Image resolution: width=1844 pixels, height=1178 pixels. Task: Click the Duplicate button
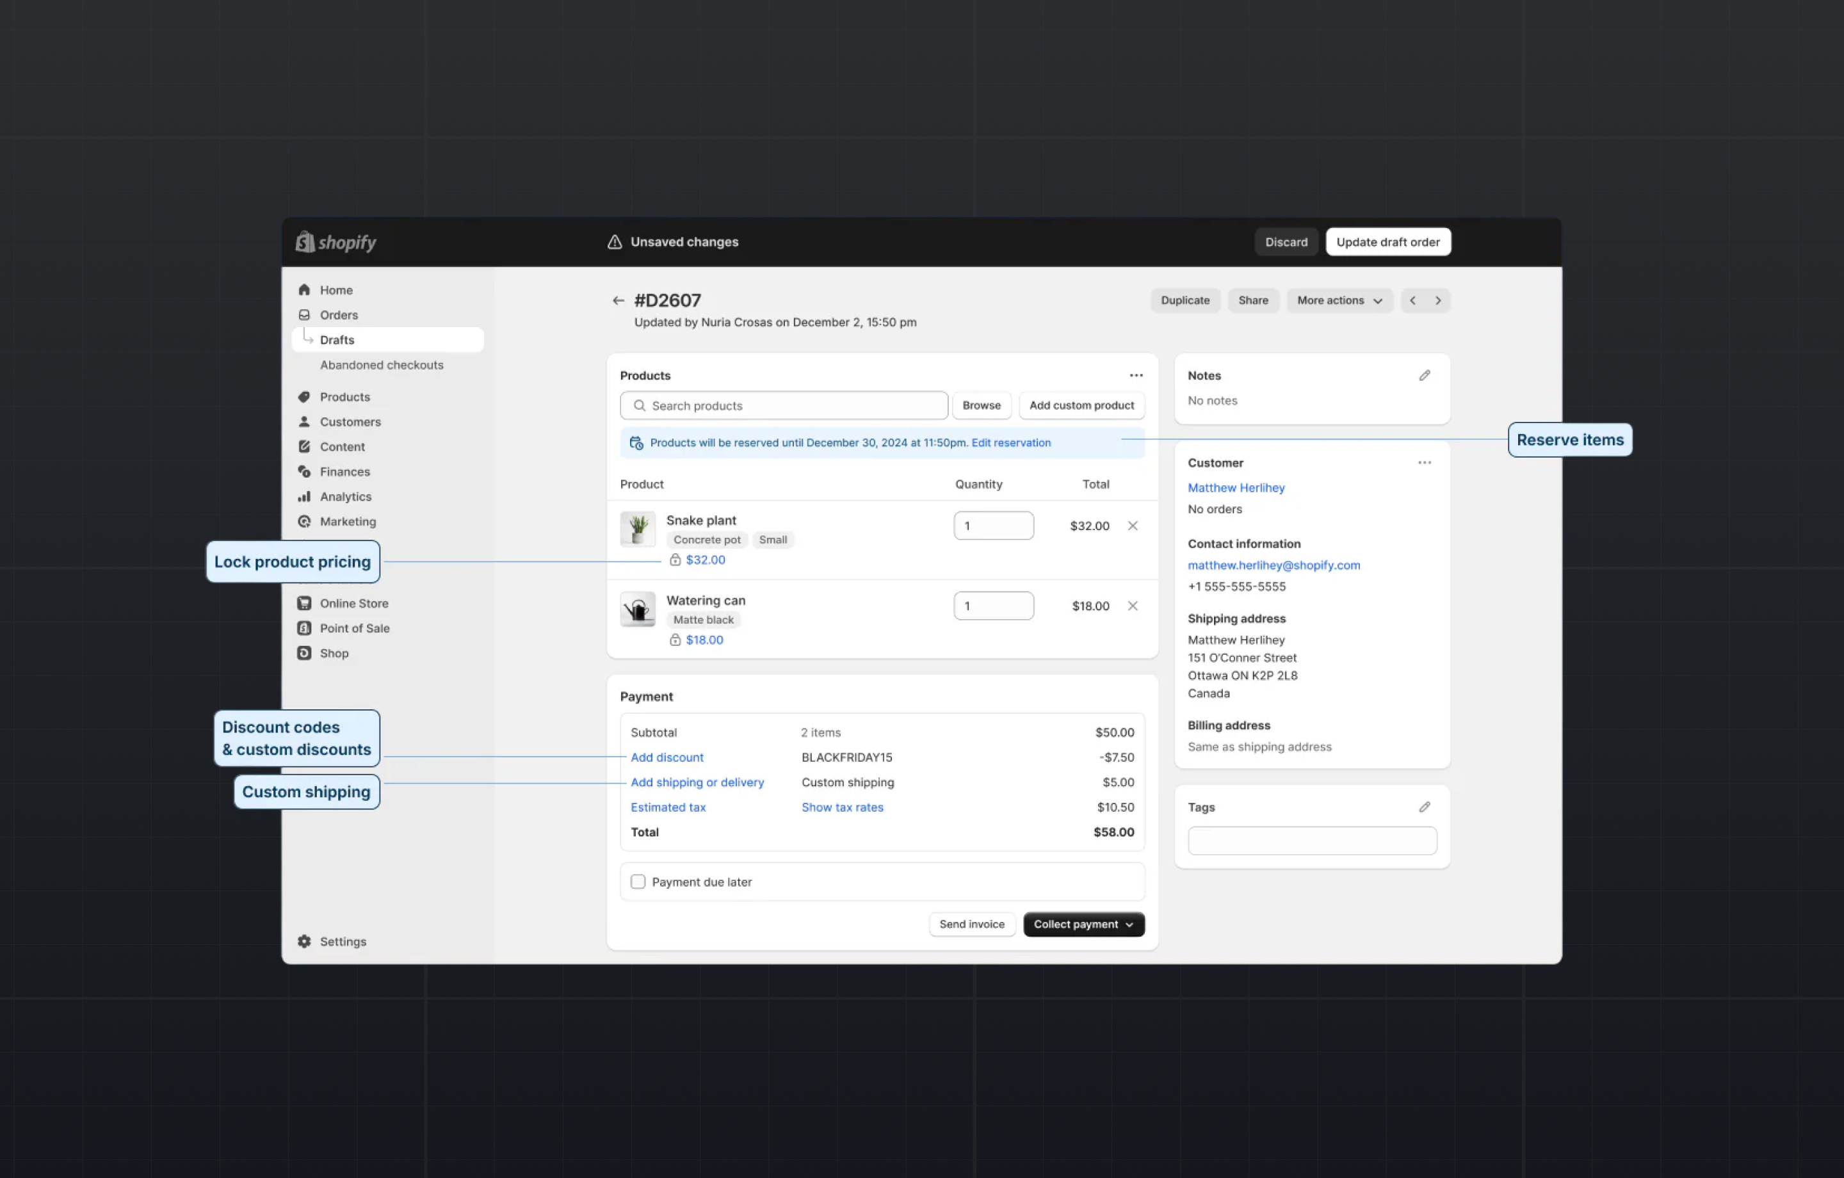click(1185, 300)
